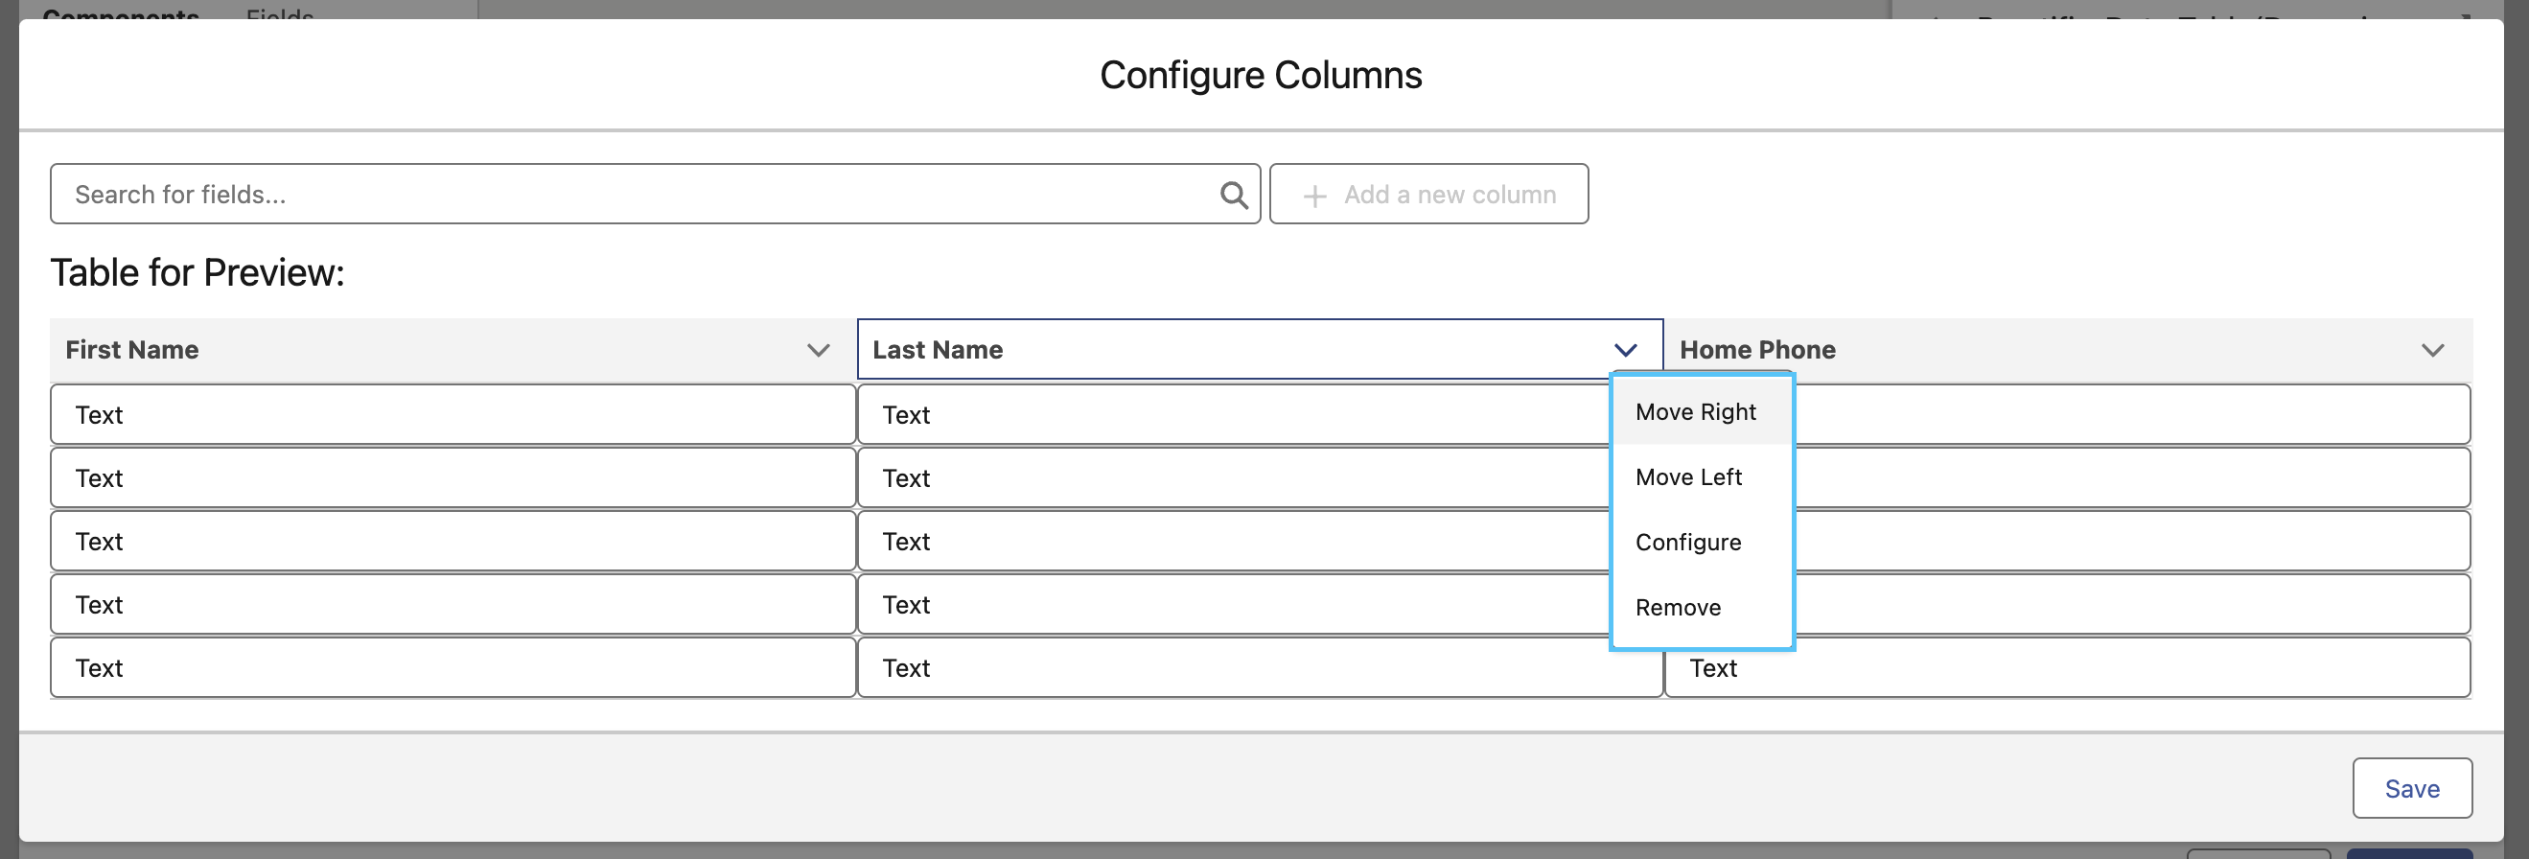
Task: Click the Configure Columns dialog title
Action: tap(1261, 76)
